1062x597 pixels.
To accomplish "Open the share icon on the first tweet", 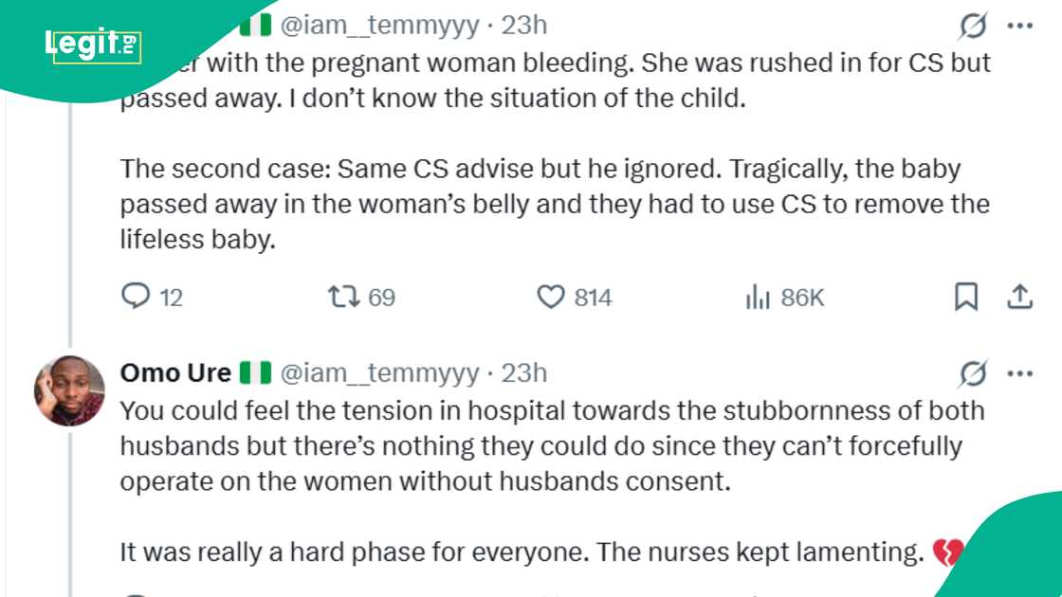I will [x=1021, y=297].
